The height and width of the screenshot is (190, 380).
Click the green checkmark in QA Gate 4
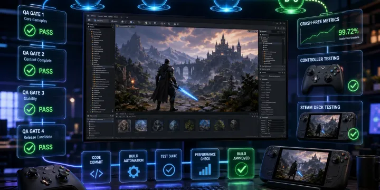[30, 148]
